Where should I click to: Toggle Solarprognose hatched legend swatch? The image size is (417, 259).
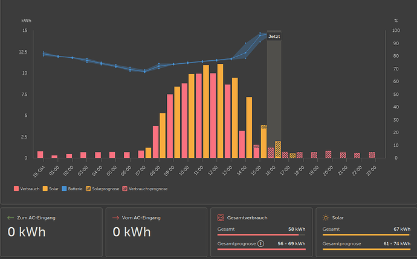[x=88, y=189]
